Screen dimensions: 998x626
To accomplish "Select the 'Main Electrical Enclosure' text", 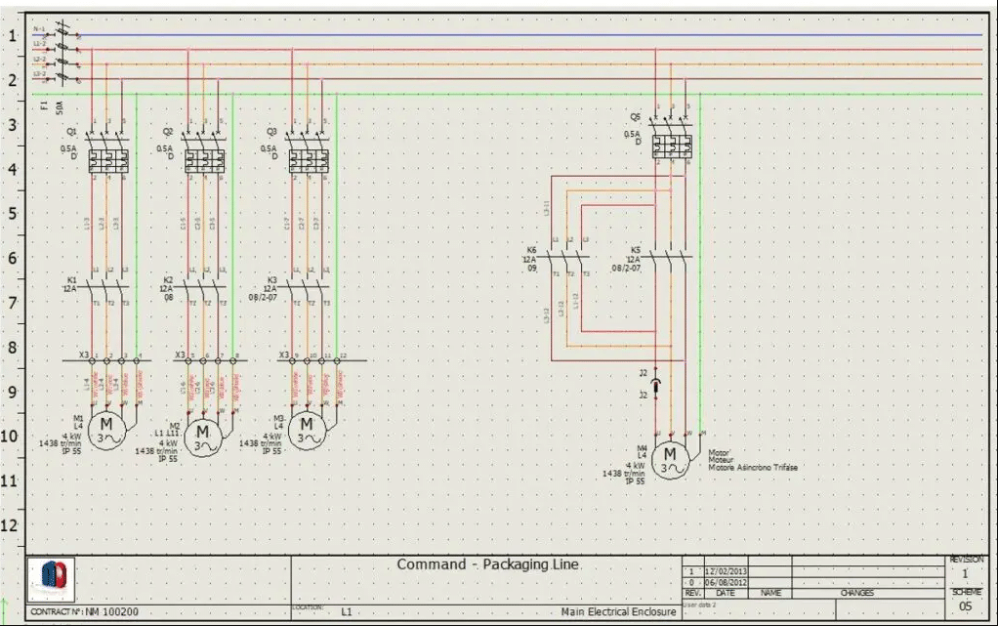I will (x=617, y=611).
